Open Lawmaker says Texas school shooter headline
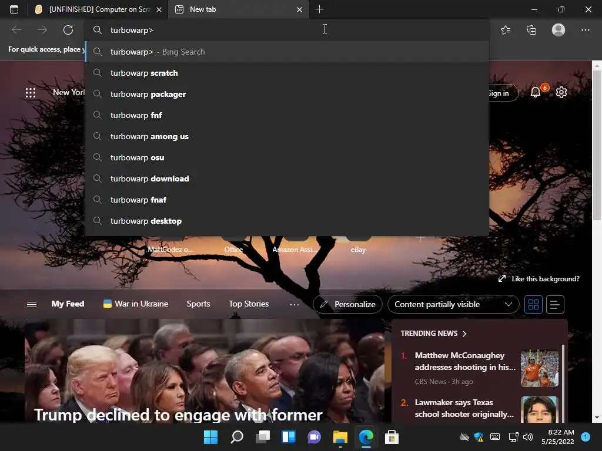This screenshot has height=451, width=602. point(464,408)
